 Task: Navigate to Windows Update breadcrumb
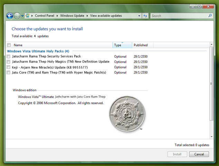[72, 16]
